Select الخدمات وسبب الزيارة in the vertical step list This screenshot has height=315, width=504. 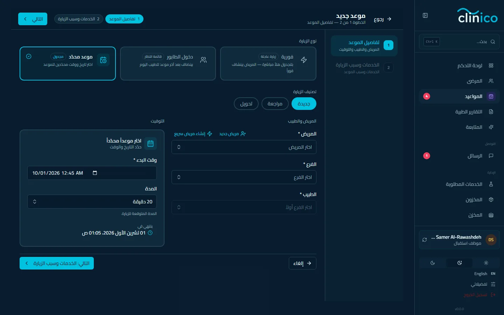pos(364,68)
